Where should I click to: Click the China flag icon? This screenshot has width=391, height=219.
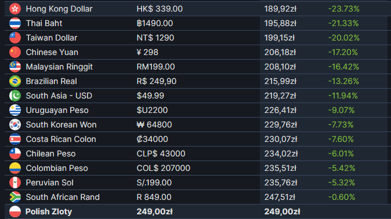pos(15,52)
